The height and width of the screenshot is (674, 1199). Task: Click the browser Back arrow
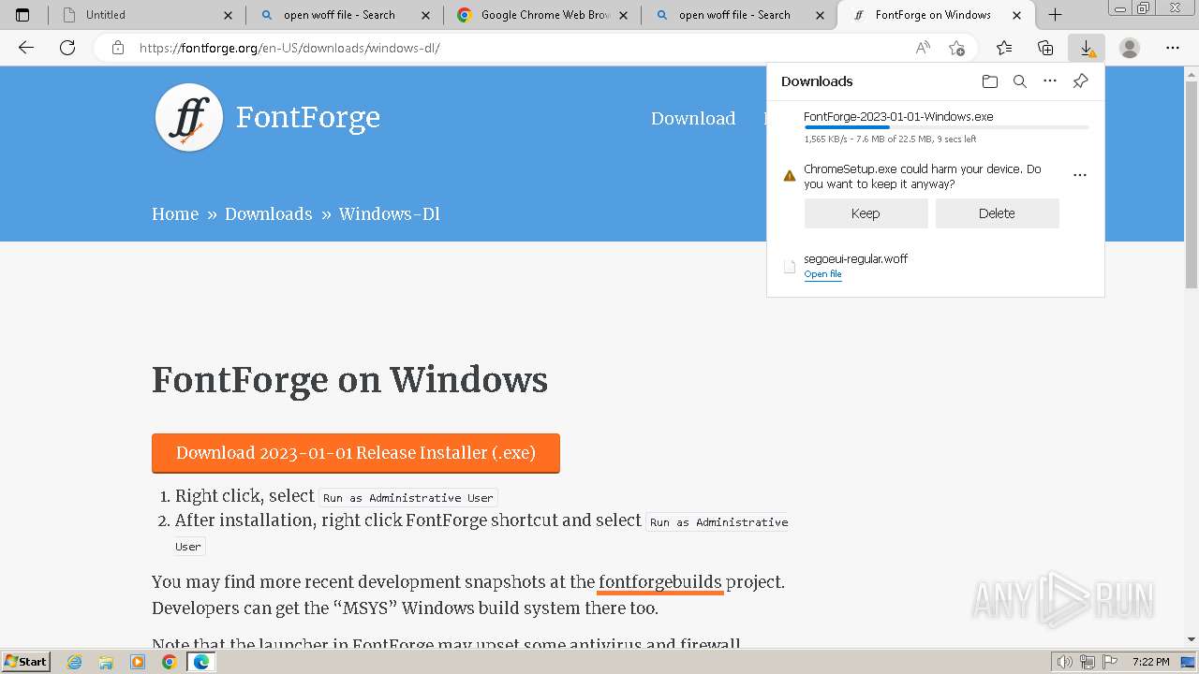coord(26,48)
